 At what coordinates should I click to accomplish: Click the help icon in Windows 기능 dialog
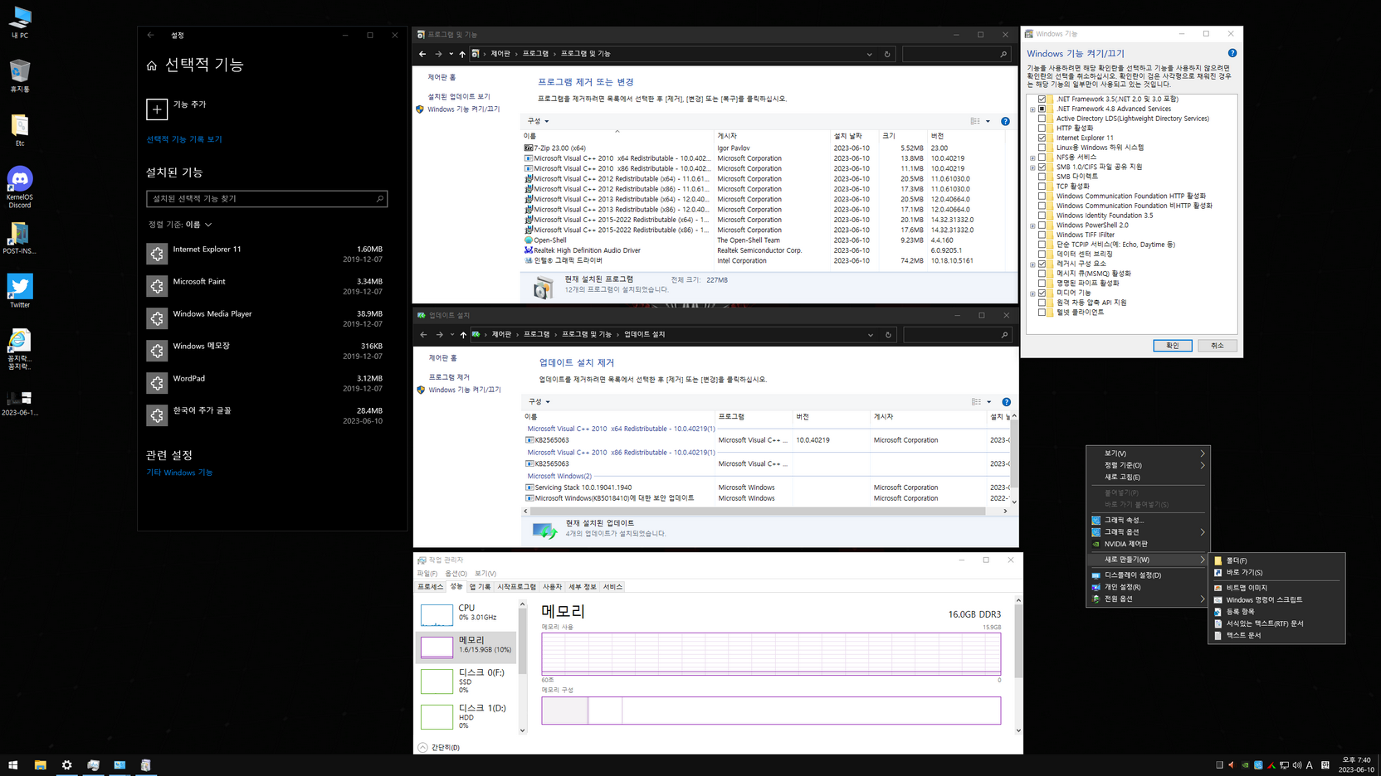coord(1232,53)
